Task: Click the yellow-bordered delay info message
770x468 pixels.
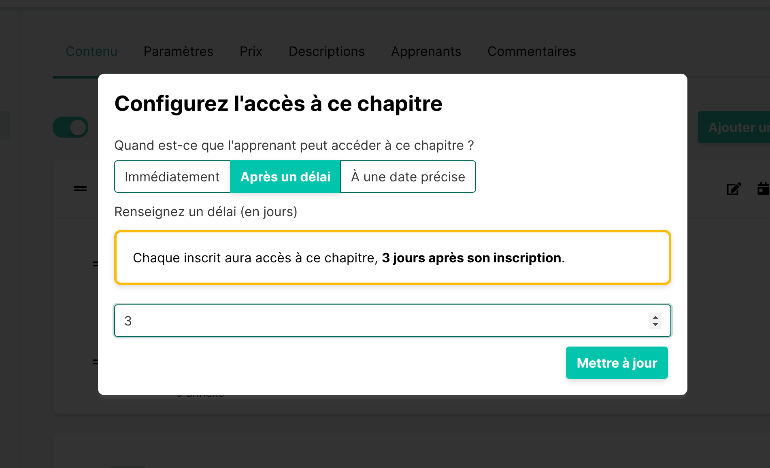Action: point(392,258)
